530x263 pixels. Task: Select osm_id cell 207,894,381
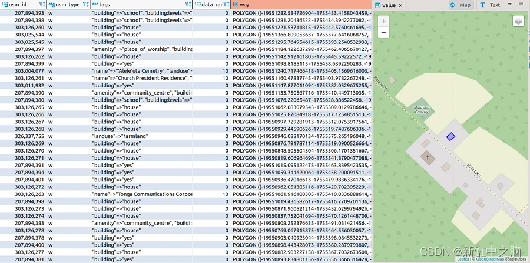point(22,259)
